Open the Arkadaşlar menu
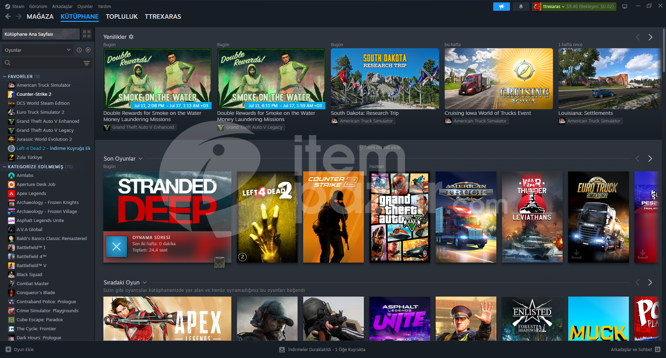 click(62, 6)
